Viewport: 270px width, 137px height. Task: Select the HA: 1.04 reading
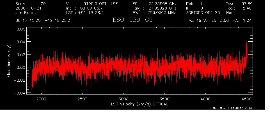click(x=242, y=21)
